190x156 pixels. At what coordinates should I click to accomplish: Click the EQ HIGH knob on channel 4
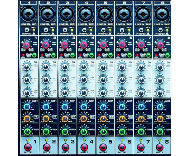84,67
